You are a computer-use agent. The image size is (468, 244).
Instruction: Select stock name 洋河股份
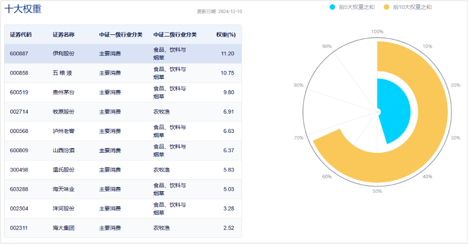coord(64,209)
